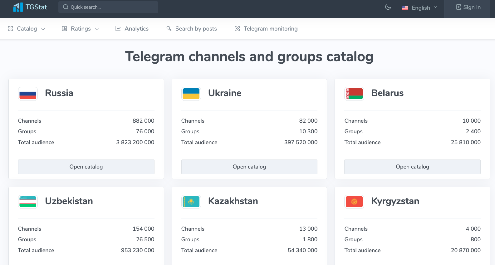Open the English language dropdown
495x265 pixels.
pos(420,7)
